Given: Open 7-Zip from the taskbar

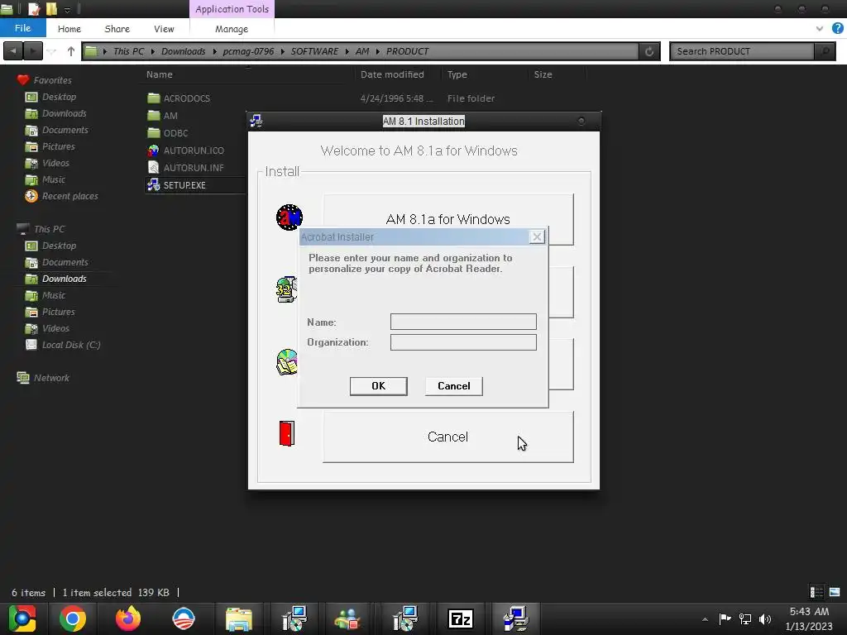Looking at the screenshot, I should (460, 618).
